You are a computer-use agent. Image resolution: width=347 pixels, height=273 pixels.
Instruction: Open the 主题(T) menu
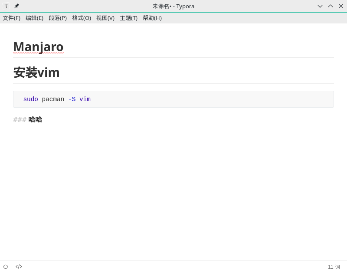[x=128, y=18]
